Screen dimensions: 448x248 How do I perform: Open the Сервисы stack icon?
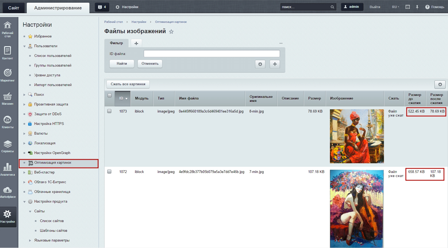point(8,144)
